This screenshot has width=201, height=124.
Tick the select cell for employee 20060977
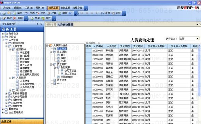click(x=89, y=51)
